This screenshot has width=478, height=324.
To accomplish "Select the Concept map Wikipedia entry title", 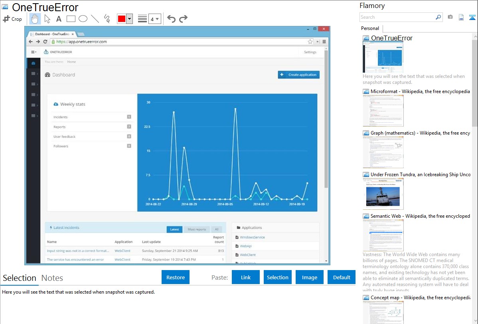I will (x=421, y=298).
